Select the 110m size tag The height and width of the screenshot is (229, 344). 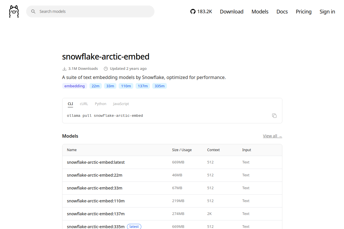tap(126, 86)
